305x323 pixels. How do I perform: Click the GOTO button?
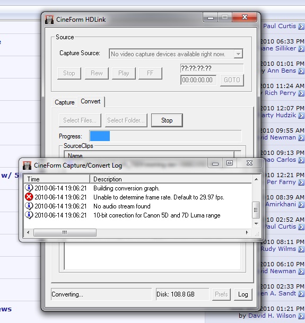click(x=232, y=80)
